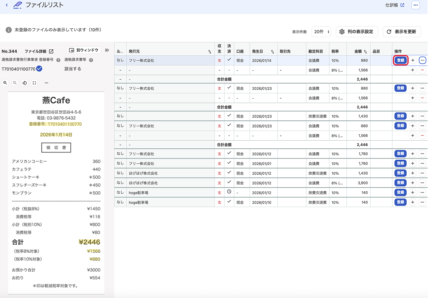Click the pending clock icon in hoge駐車場 row
The image size is (428, 298).
(x=229, y=192)
